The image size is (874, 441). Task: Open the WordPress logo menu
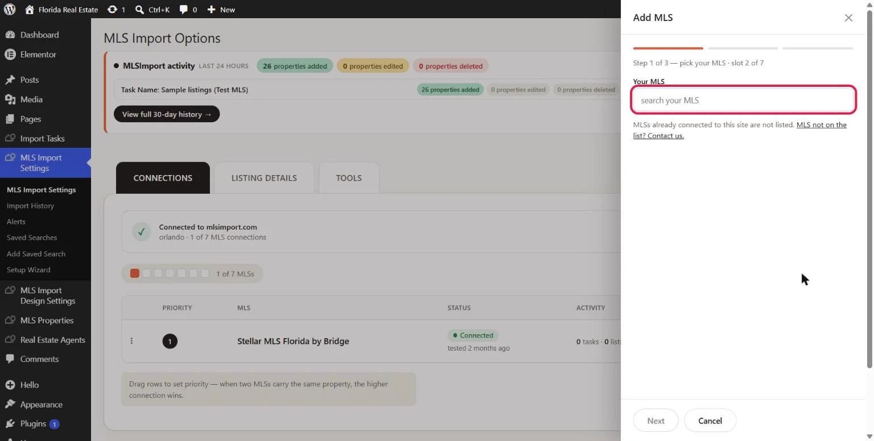point(9,9)
